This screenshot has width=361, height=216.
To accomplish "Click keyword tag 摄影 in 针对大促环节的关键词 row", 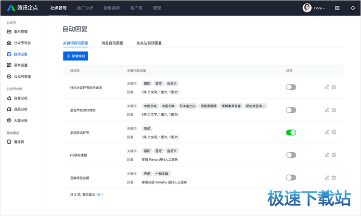I will [x=147, y=84].
